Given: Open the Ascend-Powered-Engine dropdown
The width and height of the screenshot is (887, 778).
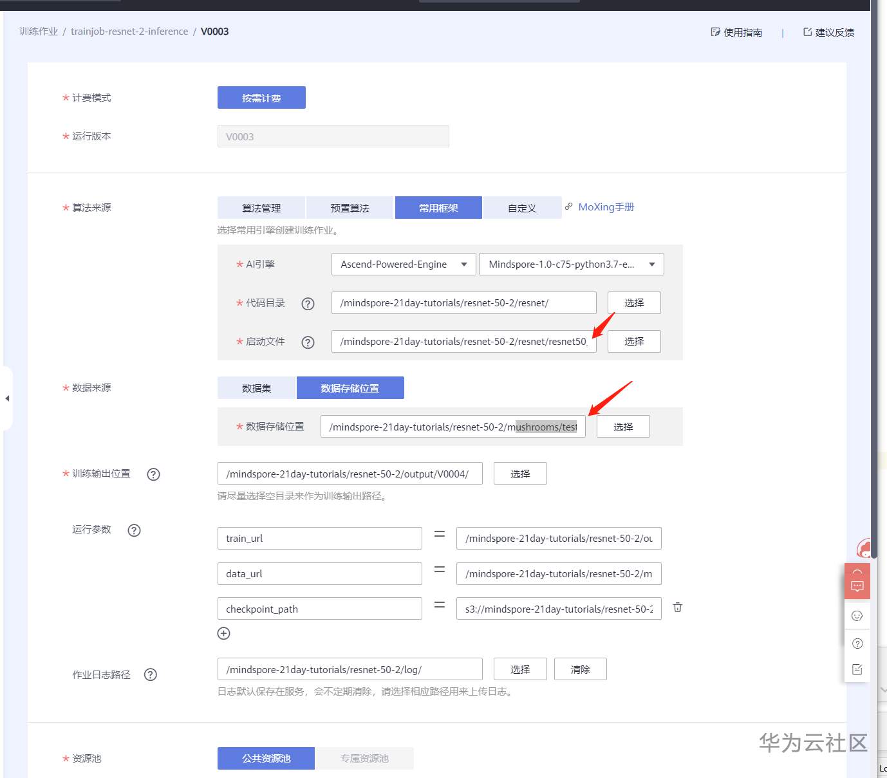Looking at the screenshot, I should [404, 264].
